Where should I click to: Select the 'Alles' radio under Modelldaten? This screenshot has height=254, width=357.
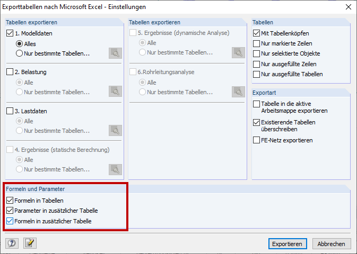(20, 44)
